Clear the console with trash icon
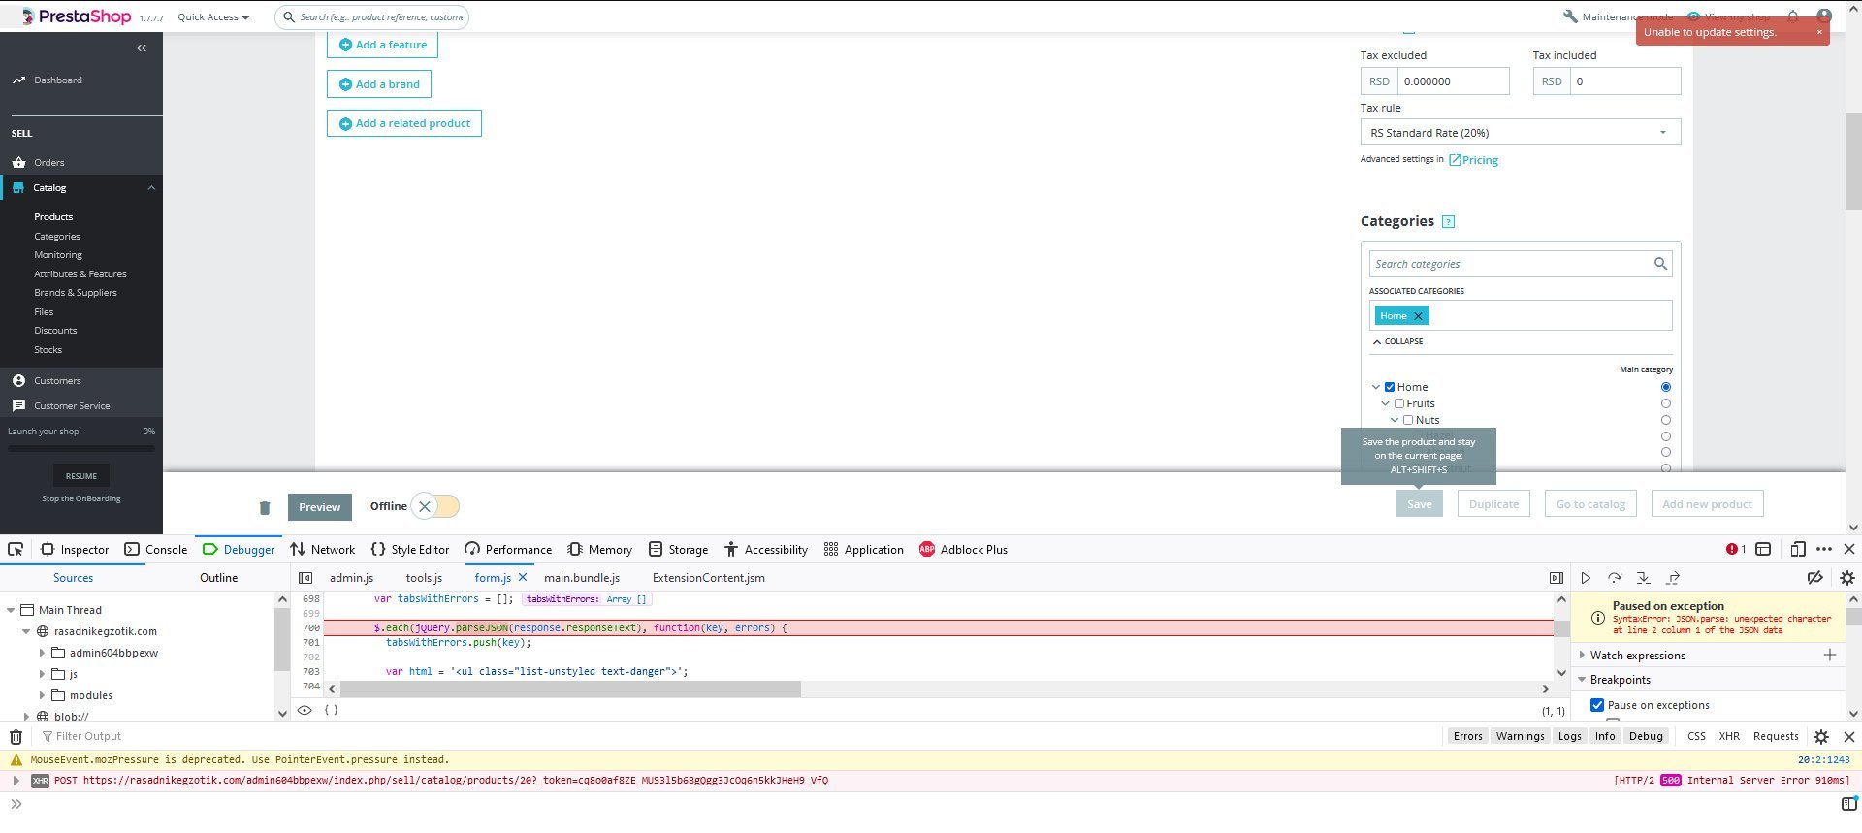 click(16, 737)
